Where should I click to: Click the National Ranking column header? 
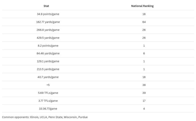[x=142, y=6]
